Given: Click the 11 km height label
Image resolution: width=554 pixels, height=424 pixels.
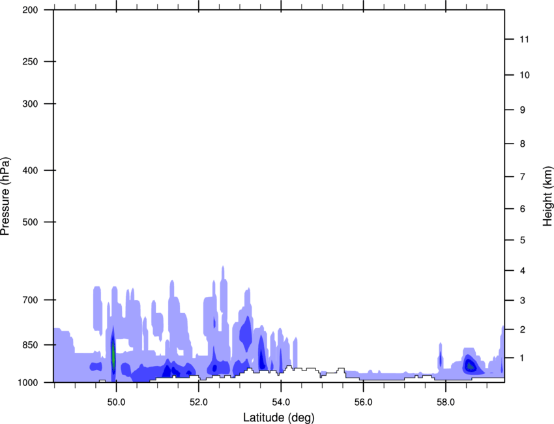Looking at the screenshot, I should click(x=525, y=39).
